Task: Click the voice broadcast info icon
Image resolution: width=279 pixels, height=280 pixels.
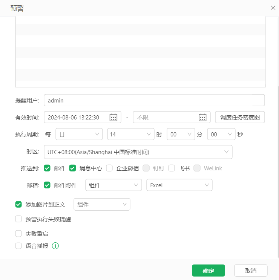Action: (55, 246)
